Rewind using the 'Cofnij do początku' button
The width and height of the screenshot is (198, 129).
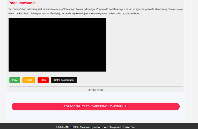(x=64, y=80)
